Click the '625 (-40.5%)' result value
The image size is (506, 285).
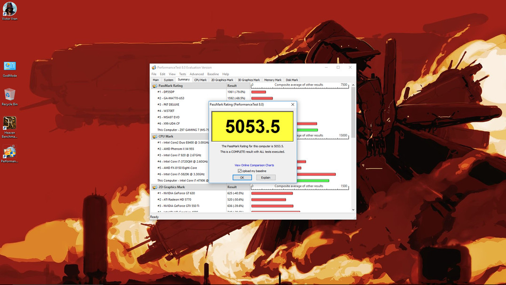pyautogui.click(x=235, y=193)
